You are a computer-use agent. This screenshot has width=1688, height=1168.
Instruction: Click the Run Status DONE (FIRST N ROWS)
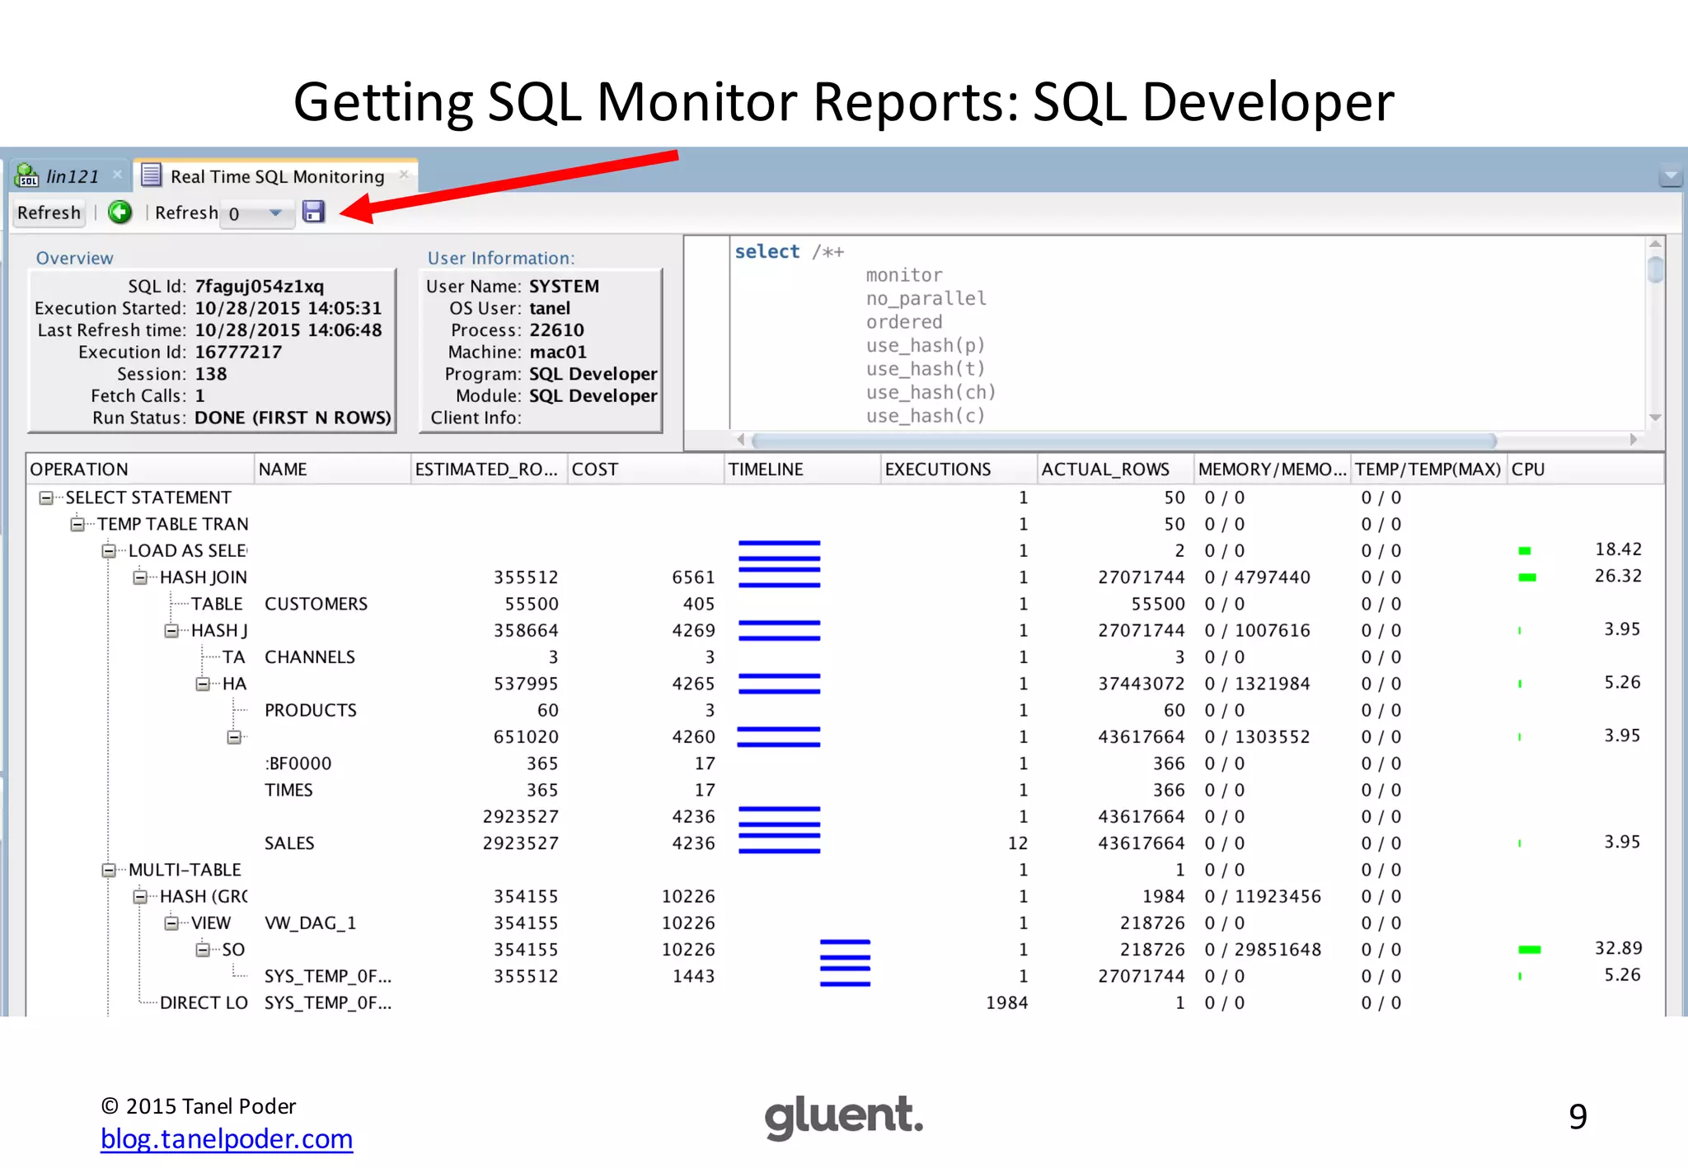[293, 418]
